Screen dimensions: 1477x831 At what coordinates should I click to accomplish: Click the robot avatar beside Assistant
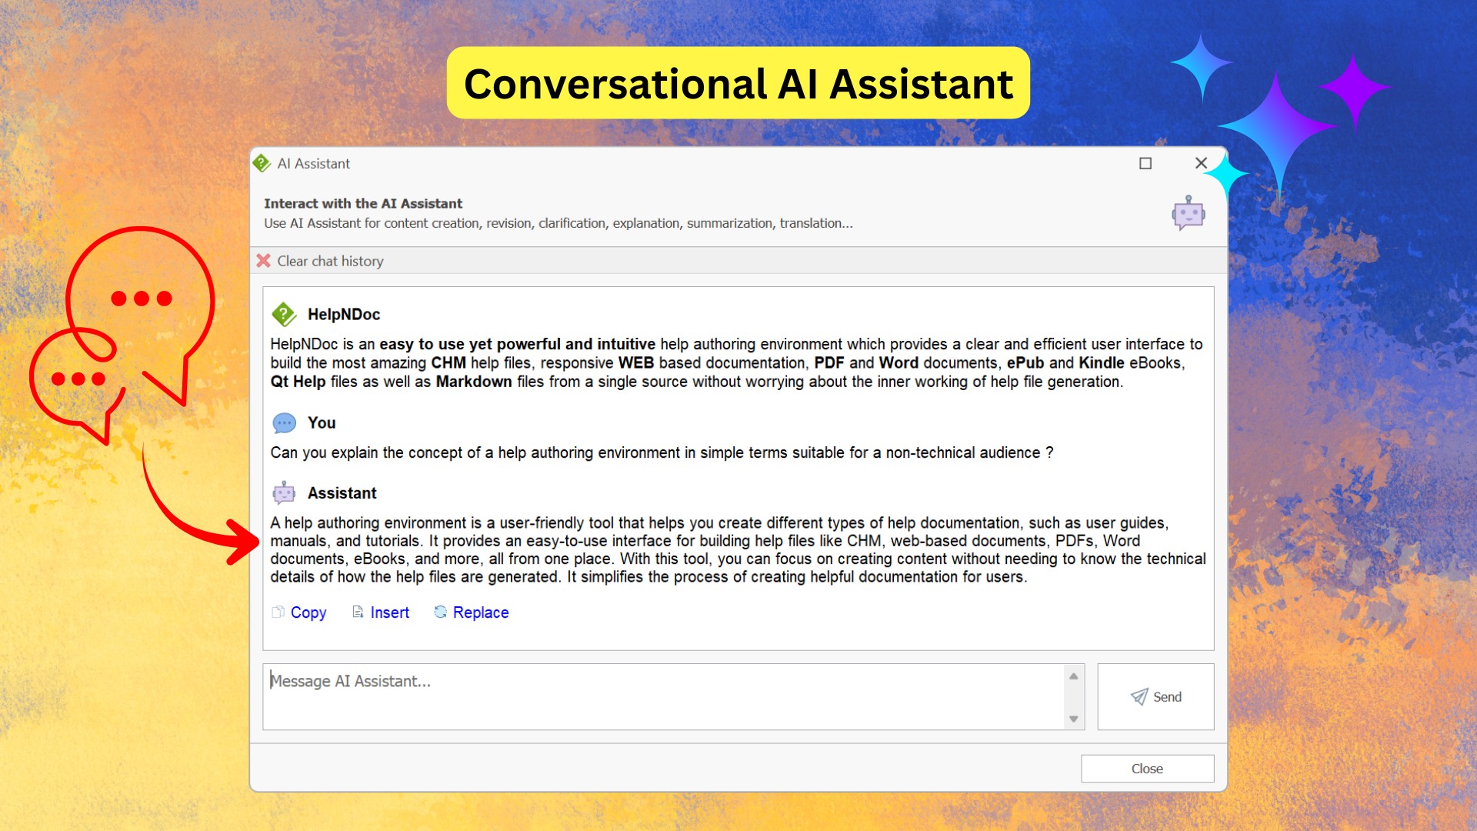pyautogui.click(x=284, y=492)
